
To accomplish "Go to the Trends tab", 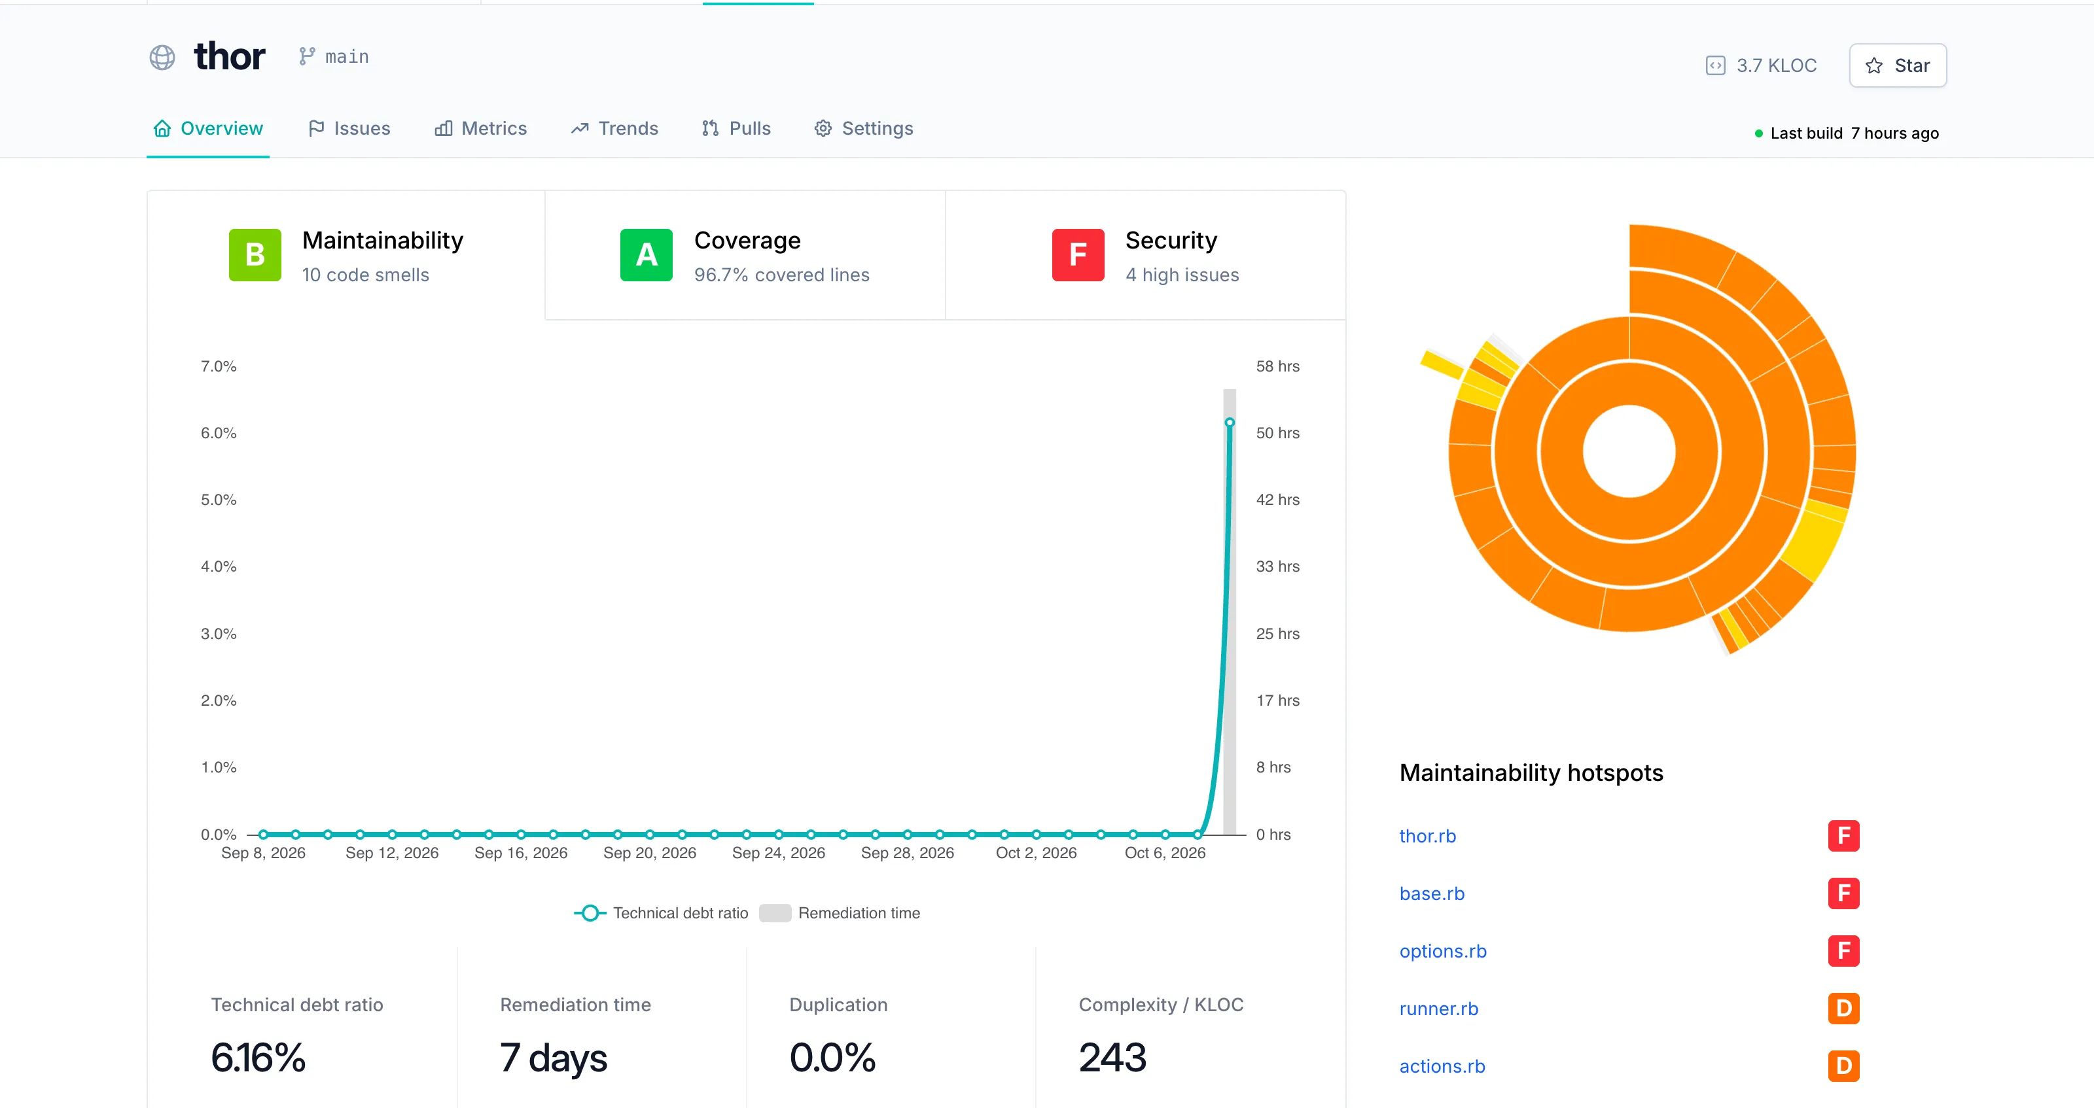I will 614,128.
